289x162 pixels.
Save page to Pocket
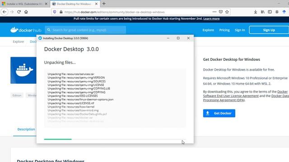point(221,12)
